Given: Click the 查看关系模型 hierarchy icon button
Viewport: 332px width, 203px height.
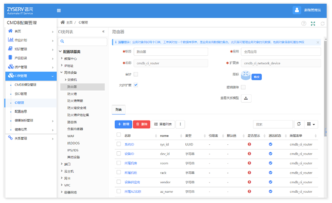Looking at the screenshot, I should pyautogui.click(x=246, y=98).
